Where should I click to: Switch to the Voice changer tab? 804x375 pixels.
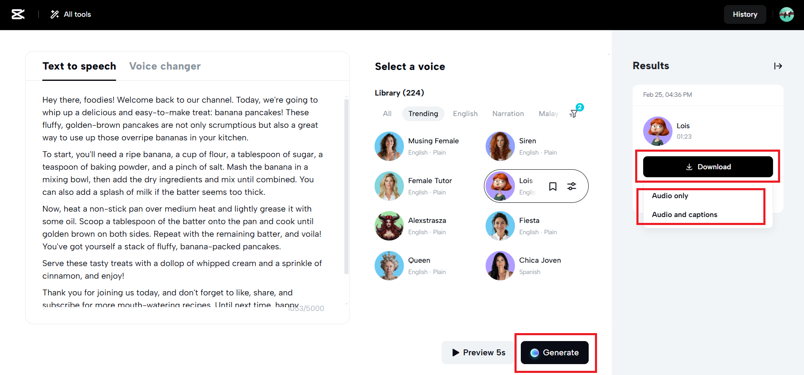165,66
